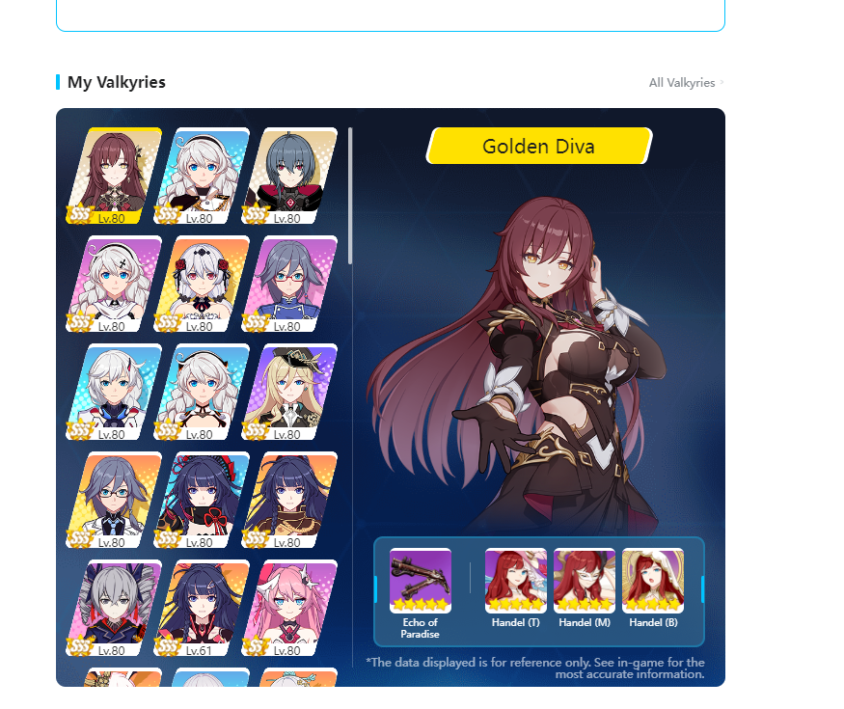Open the Echo of Paradise weapon icon

click(x=421, y=581)
